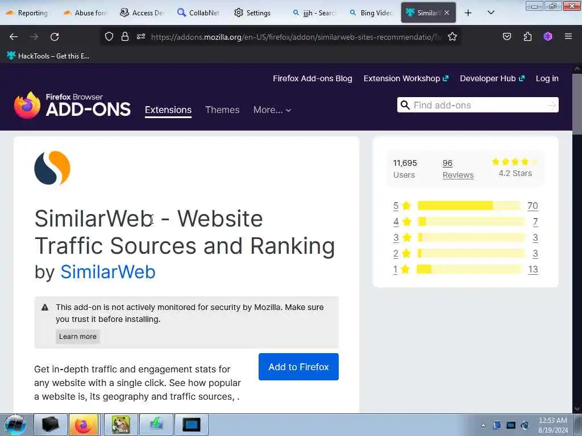
Task: Show hidden system tray icons
Action: [483, 425]
